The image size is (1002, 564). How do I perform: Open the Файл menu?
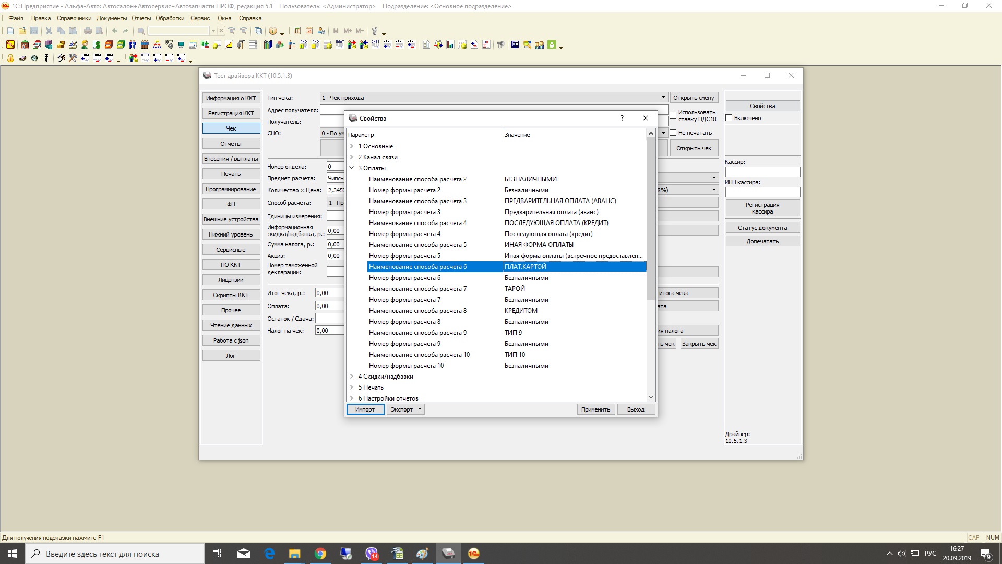pos(16,18)
